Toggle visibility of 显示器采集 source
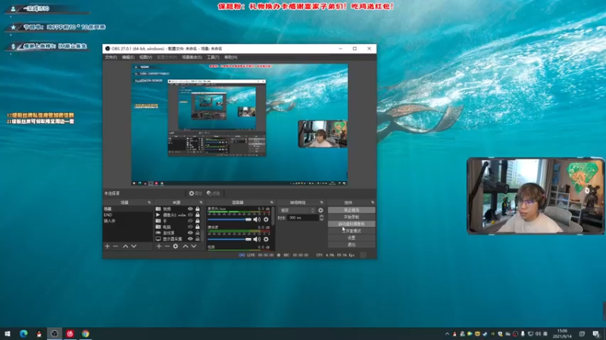606x340 pixels. [190, 239]
